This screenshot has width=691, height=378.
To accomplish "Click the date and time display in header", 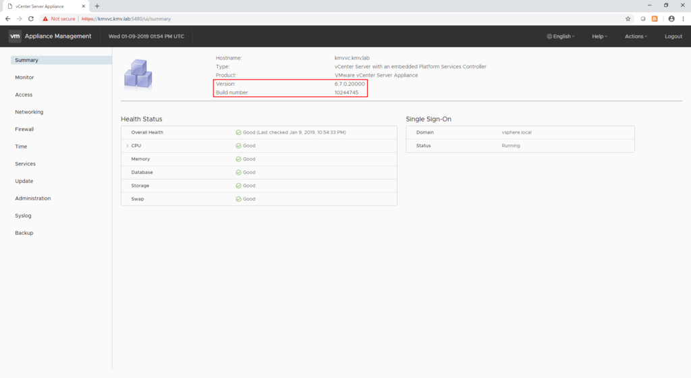I will [x=146, y=36].
